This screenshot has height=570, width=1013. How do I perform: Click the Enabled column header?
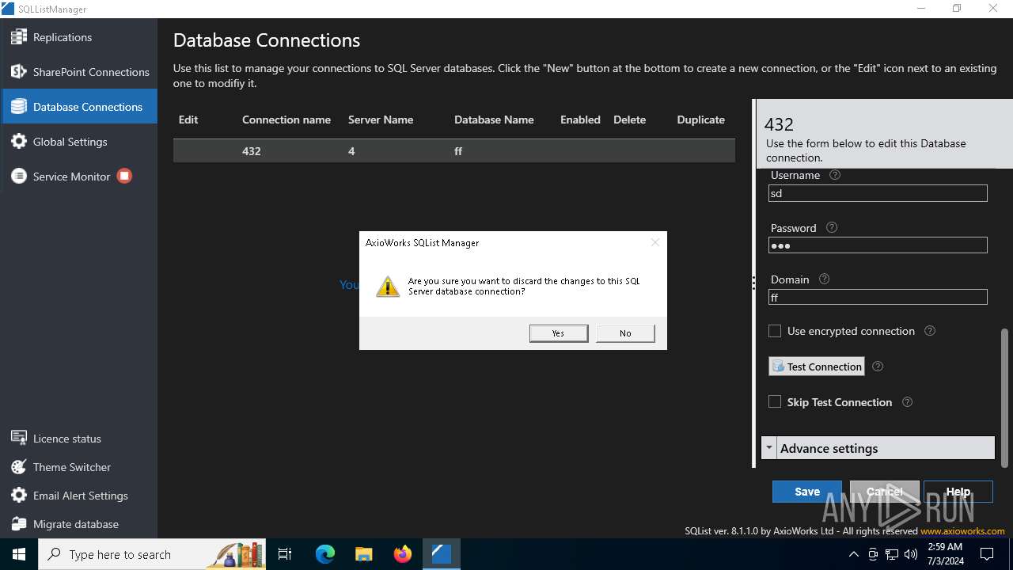coord(580,120)
